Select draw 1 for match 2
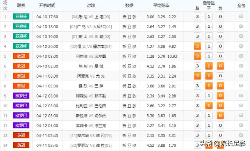This screenshot has width=250, height=151. click(209, 27)
